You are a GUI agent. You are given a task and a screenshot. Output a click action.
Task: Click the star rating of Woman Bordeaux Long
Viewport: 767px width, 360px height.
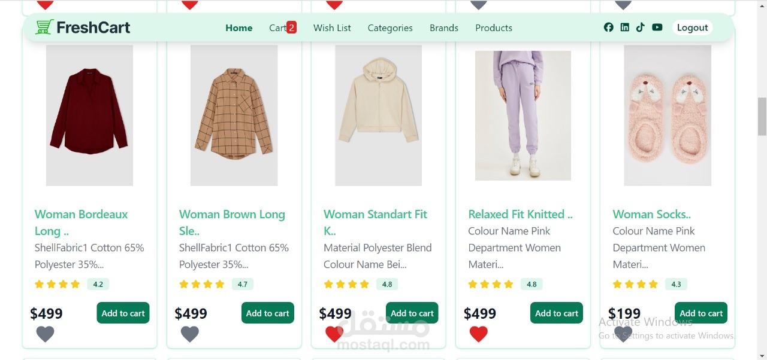(x=58, y=285)
